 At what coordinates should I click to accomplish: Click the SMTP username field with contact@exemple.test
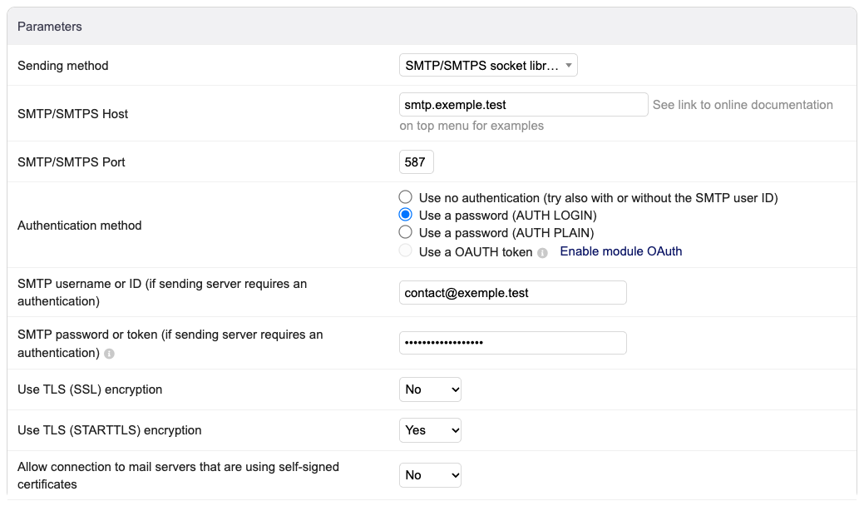coord(513,293)
